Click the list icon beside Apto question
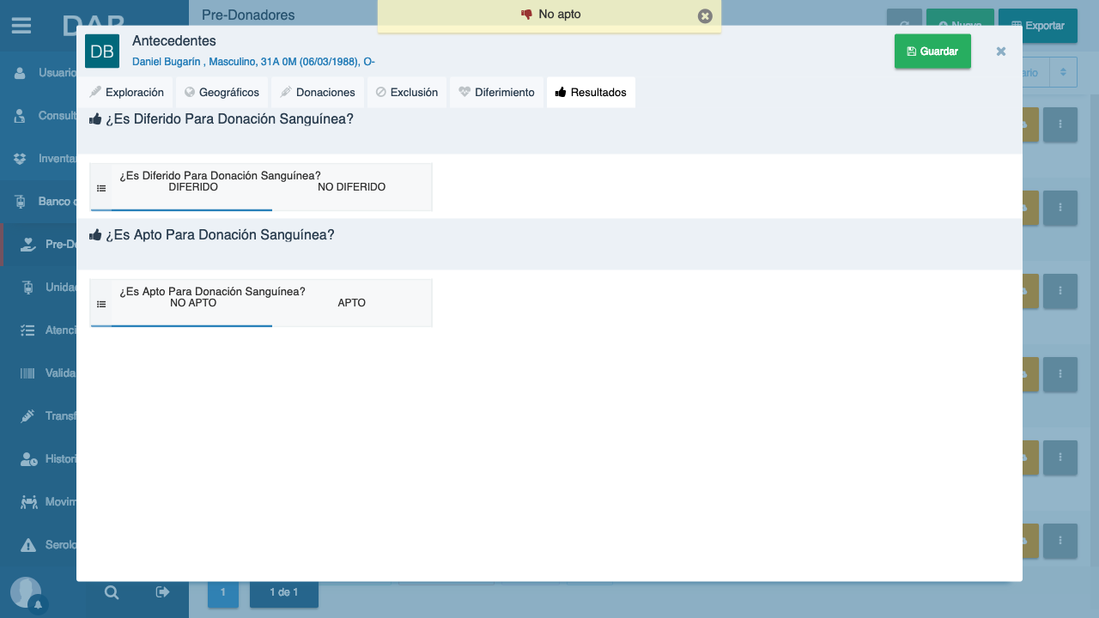This screenshot has width=1099, height=618. coord(101,304)
